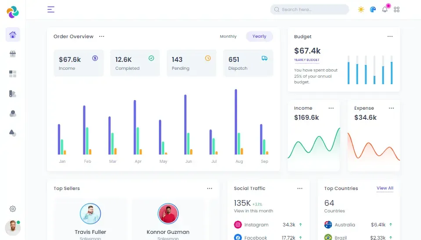421x240 pixels.
Task: Click the Instagram logo icon
Action: click(238, 225)
